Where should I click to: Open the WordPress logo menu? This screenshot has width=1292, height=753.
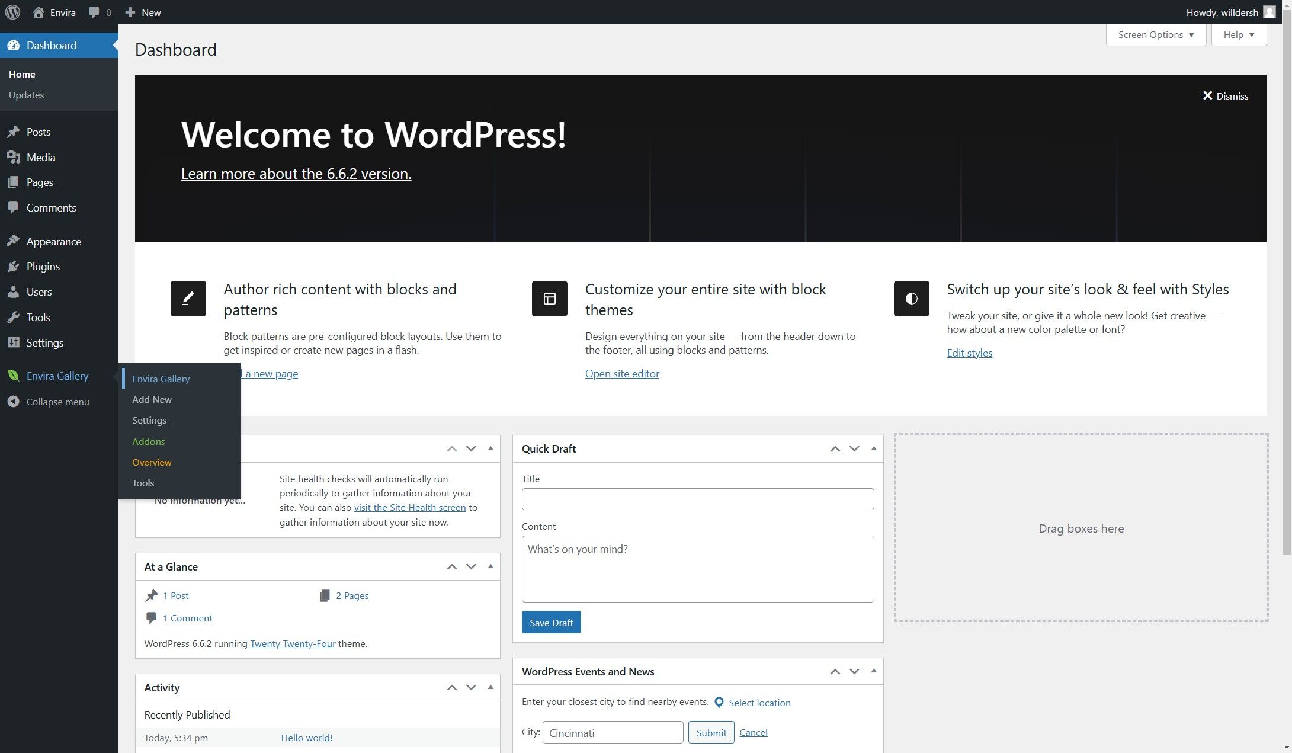(x=12, y=12)
